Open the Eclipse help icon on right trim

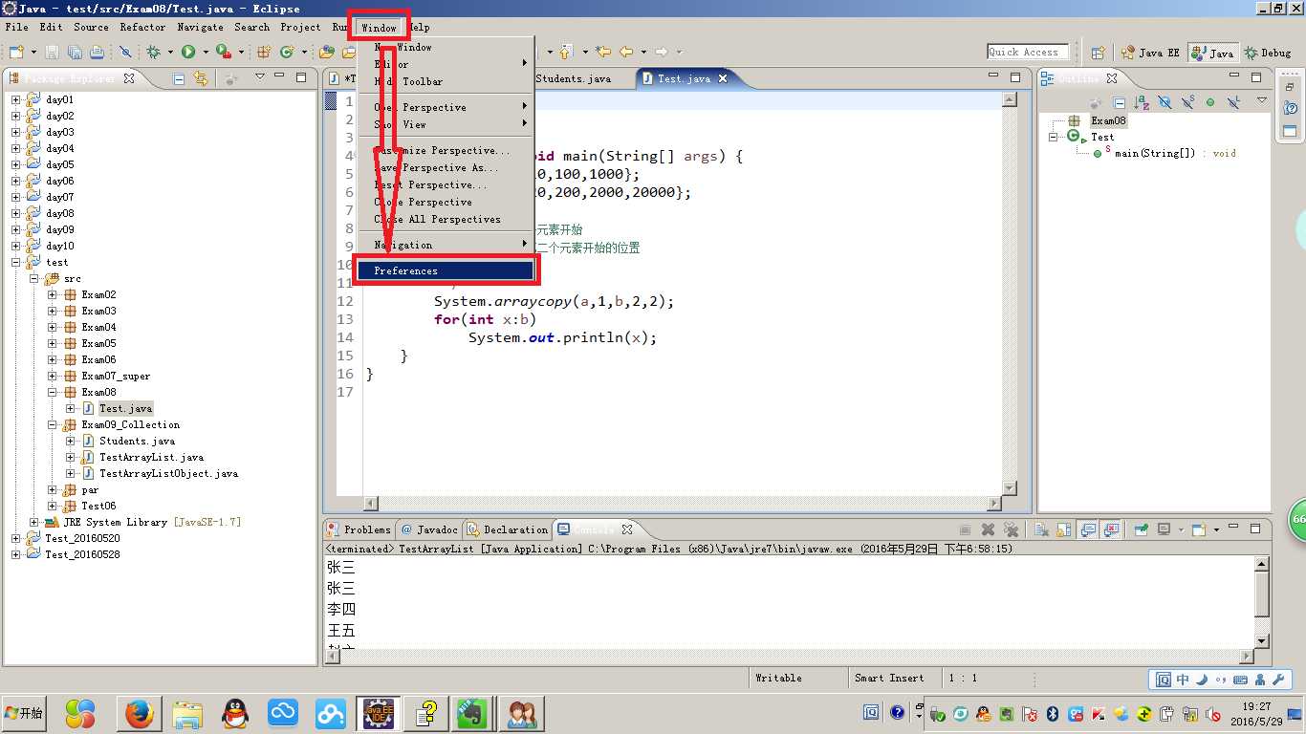click(1291, 108)
